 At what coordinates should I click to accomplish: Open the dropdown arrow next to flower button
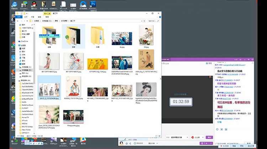tap(203, 137)
